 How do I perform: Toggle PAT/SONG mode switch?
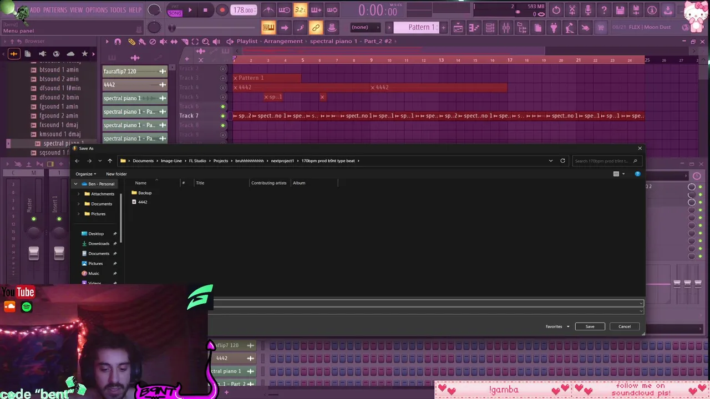[175, 10]
